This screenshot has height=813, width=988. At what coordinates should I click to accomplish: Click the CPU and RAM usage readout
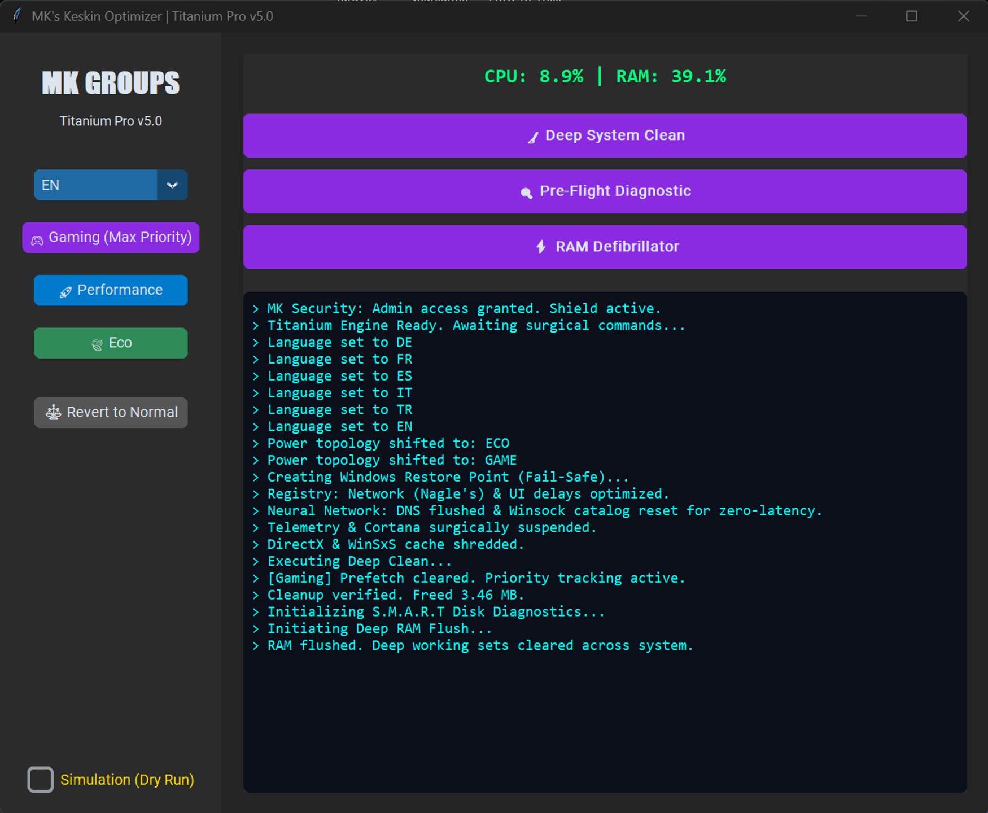(x=605, y=76)
